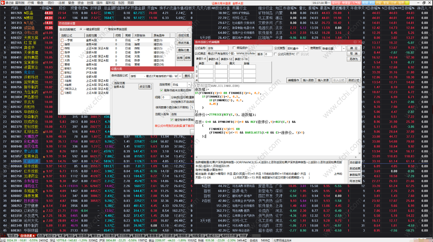Focus the 版本 number field
The height and width of the screenshot is (242, 433).
tap(269, 54)
